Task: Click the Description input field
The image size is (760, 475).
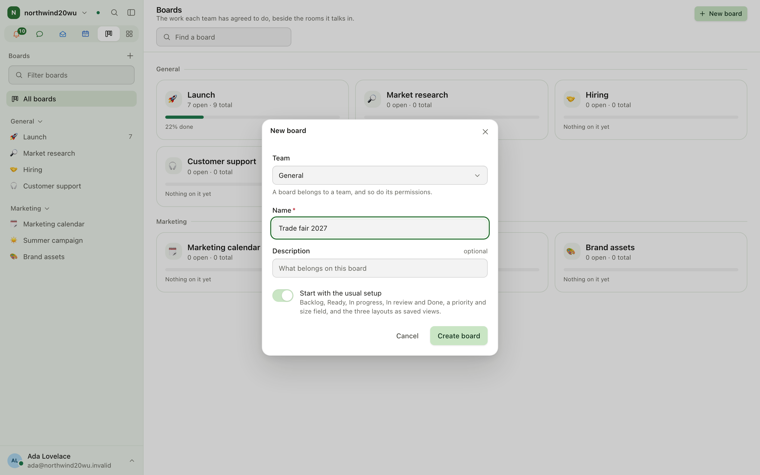Action: (x=380, y=268)
